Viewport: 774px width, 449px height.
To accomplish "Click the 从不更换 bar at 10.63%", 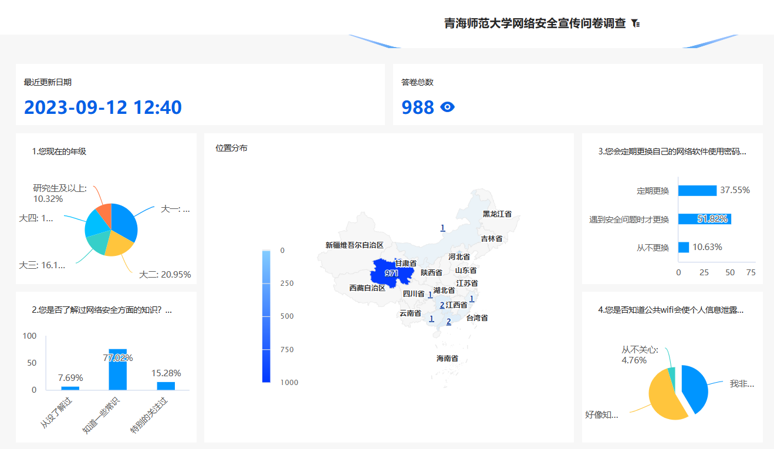I will click(684, 247).
